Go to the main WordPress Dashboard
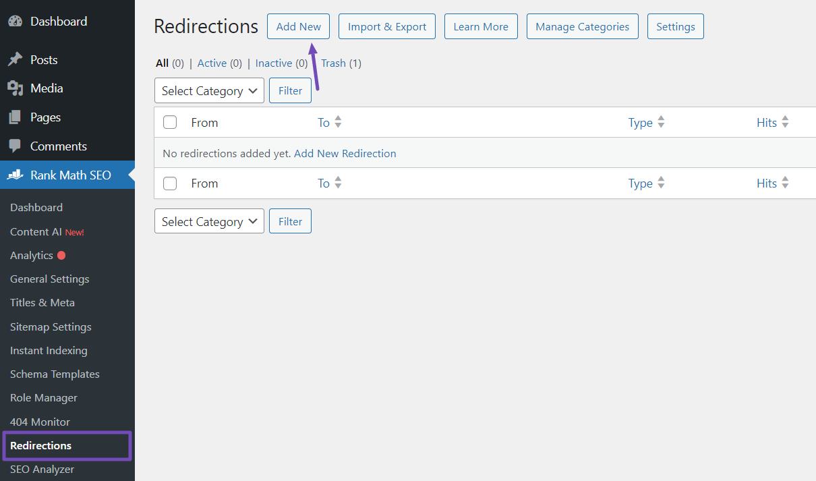Image resolution: width=816 pixels, height=481 pixels. click(59, 22)
